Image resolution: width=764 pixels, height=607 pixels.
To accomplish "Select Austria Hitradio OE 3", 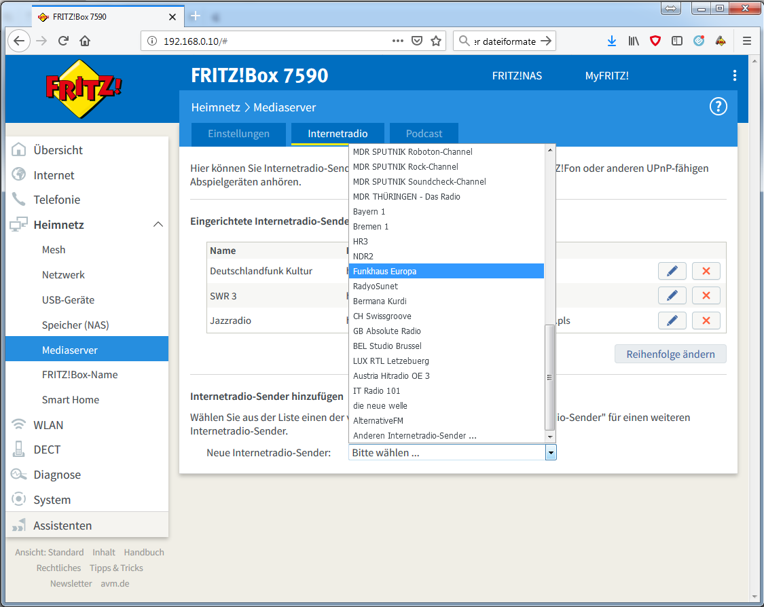I will tap(446, 375).
